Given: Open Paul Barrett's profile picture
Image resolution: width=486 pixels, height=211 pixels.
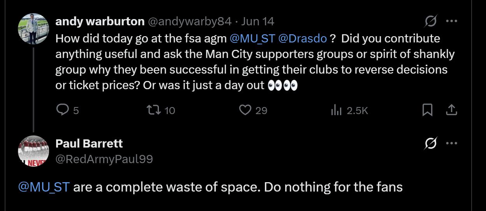Looking at the screenshot, I should click(33, 151).
